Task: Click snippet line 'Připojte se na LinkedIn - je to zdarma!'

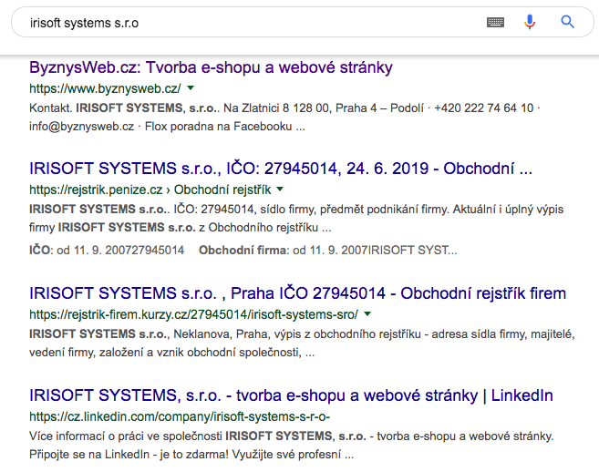Action: (x=191, y=455)
